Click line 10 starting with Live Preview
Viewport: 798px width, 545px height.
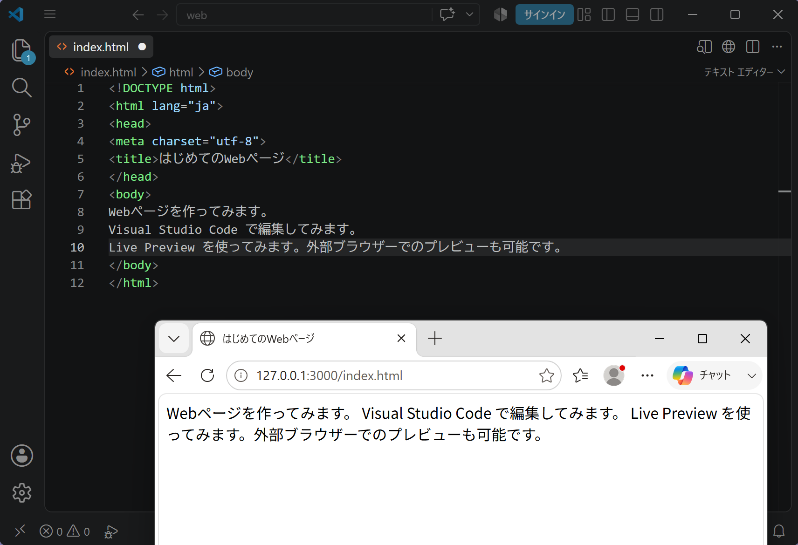pos(336,247)
